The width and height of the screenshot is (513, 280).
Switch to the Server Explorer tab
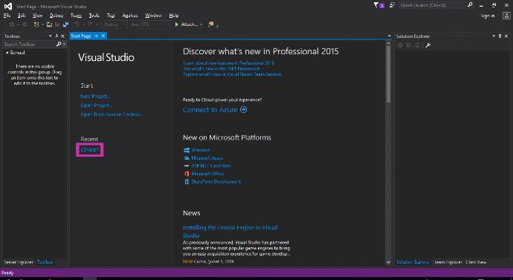19,262
